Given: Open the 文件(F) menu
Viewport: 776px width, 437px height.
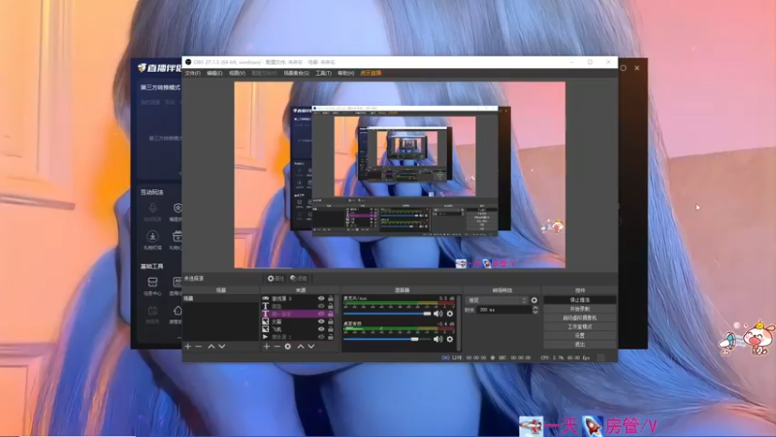Looking at the screenshot, I should point(192,74).
